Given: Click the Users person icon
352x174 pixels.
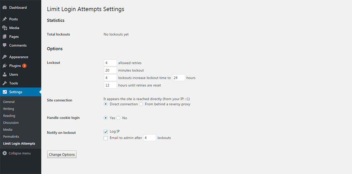Looking at the screenshot, I should coord(4,75).
